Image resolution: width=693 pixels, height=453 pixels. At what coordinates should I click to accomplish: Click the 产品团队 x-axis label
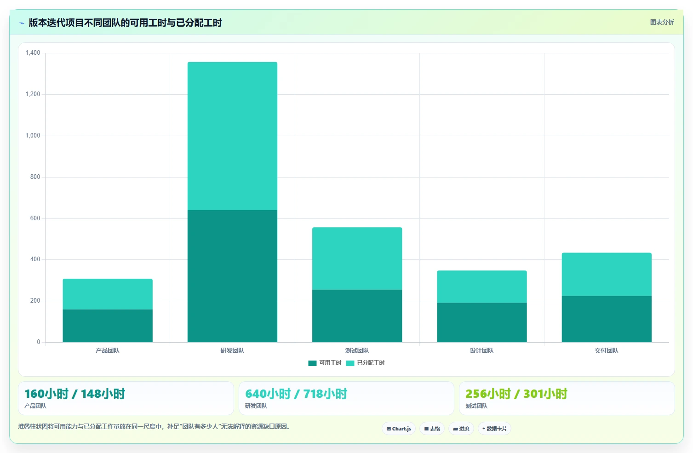pos(108,350)
